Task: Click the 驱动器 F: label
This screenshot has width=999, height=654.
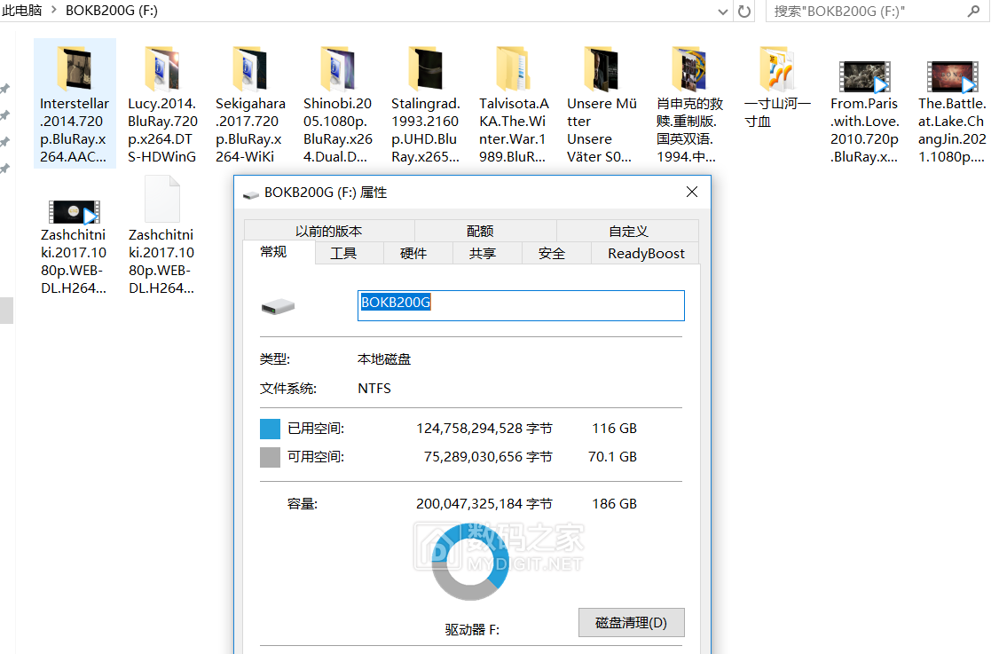Action: 472,629
